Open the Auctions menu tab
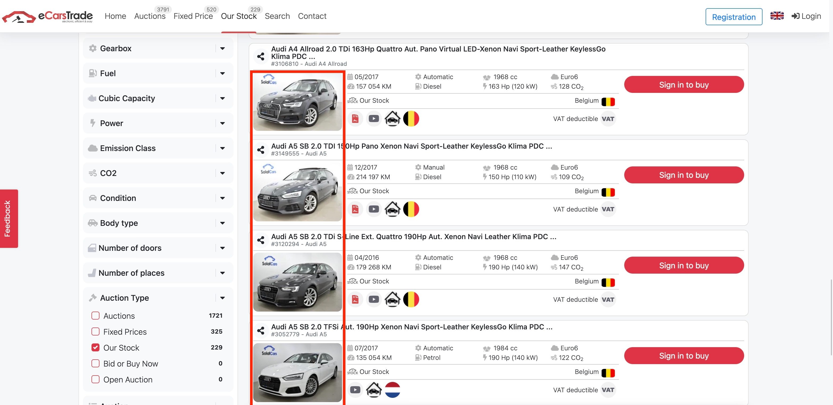The height and width of the screenshot is (405, 833). click(149, 15)
